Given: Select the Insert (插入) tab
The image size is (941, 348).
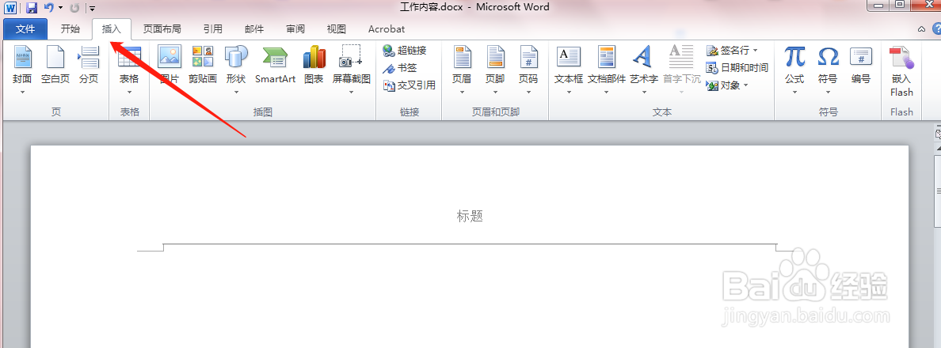Looking at the screenshot, I should pos(112,28).
